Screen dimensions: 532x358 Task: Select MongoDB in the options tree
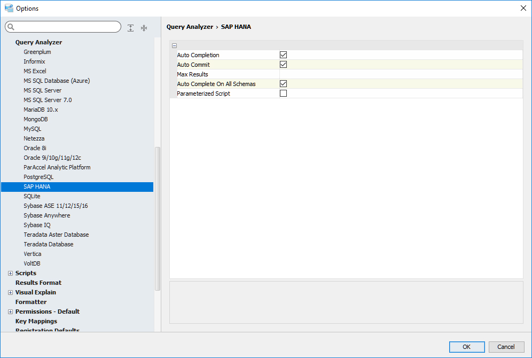tap(35, 119)
